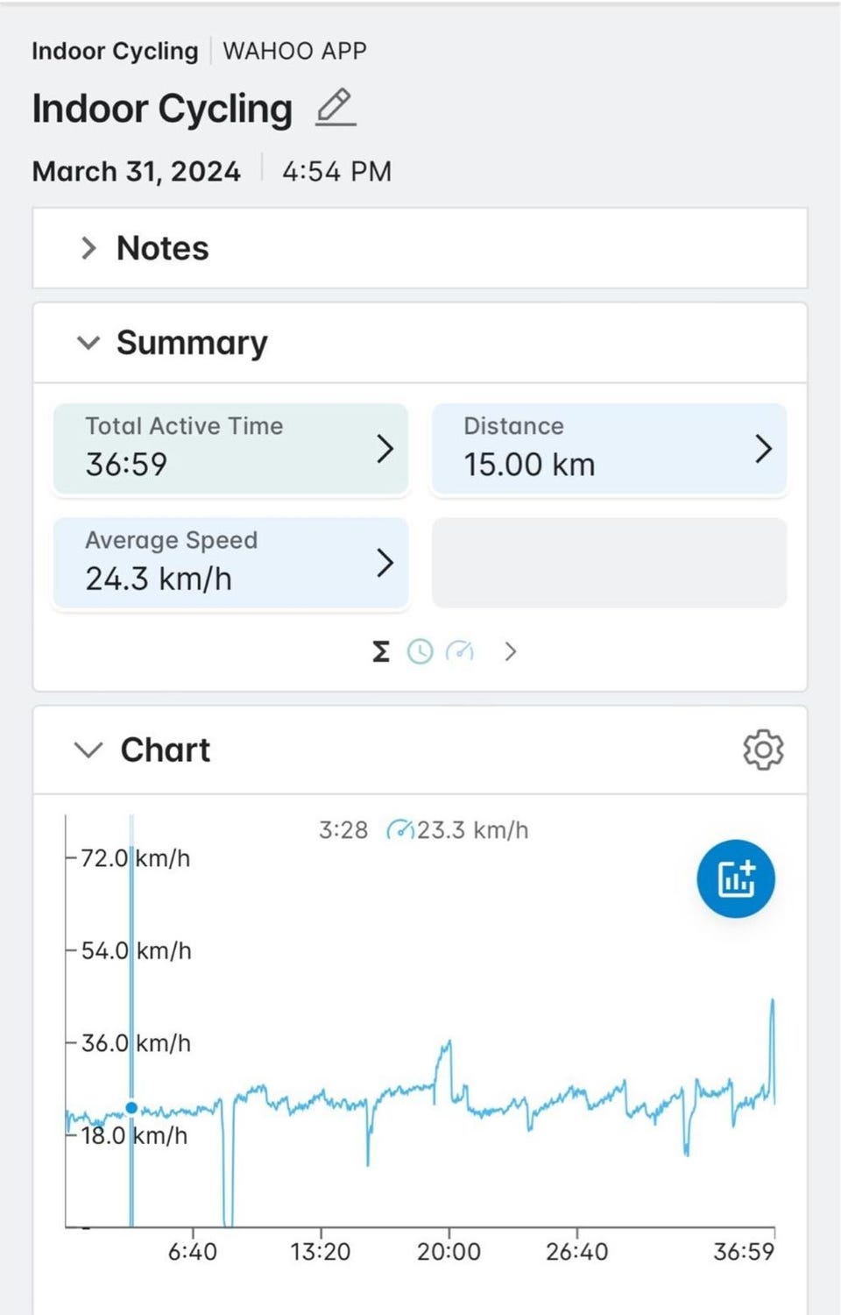Select the sigma totals summary icon
The width and height of the screenshot is (841, 1315).
pos(381,651)
